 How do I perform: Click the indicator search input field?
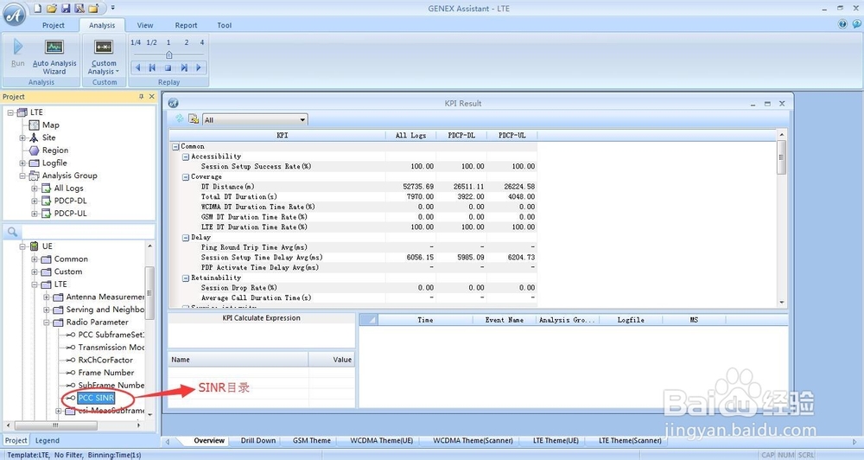point(88,232)
